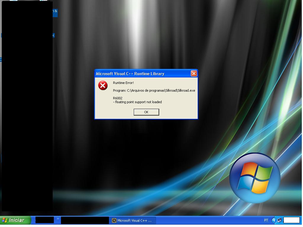
Task: Click OK to dismiss the runtime error
Action: (146, 112)
